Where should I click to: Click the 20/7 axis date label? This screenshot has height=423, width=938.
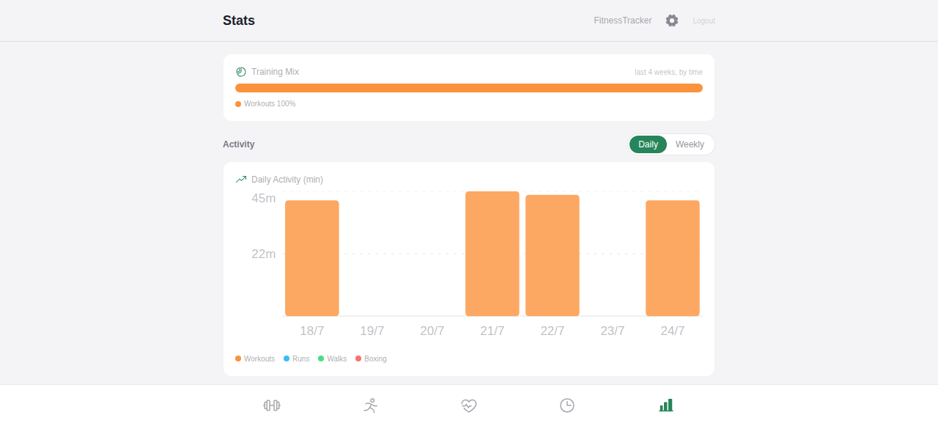pos(432,331)
